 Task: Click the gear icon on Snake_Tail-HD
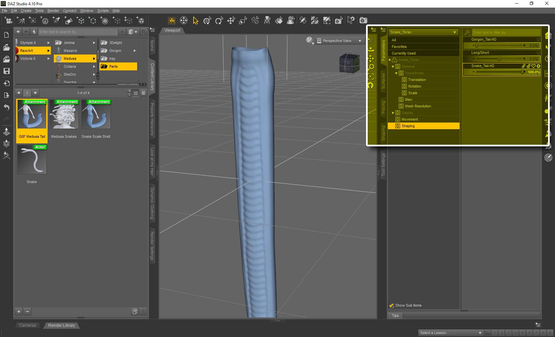tap(538, 66)
